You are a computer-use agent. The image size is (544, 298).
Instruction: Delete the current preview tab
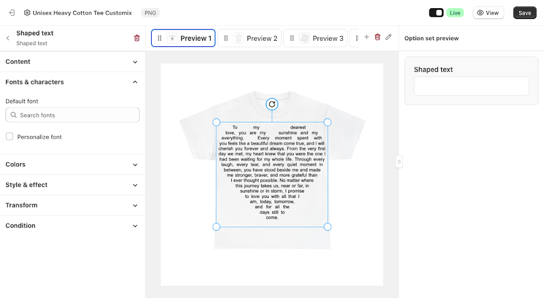(378, 37)
